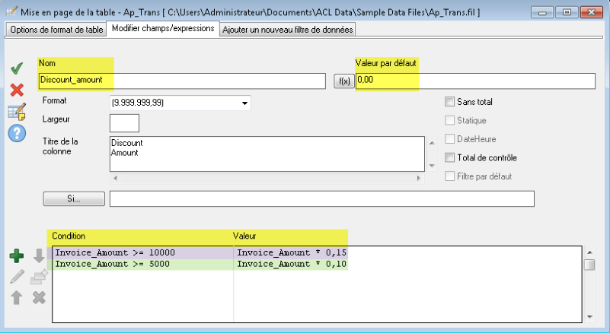The height and width of the screenshot is (333, 610).
Task: Click the gray X delete condition icon
Action: click(x=40, y=297)
